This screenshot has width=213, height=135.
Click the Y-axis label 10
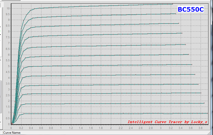click(x=8, y=8)
